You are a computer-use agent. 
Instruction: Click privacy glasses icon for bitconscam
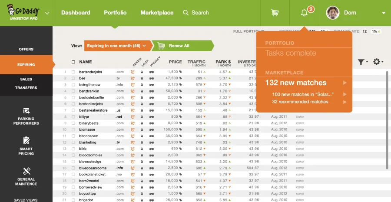(151, 136)
